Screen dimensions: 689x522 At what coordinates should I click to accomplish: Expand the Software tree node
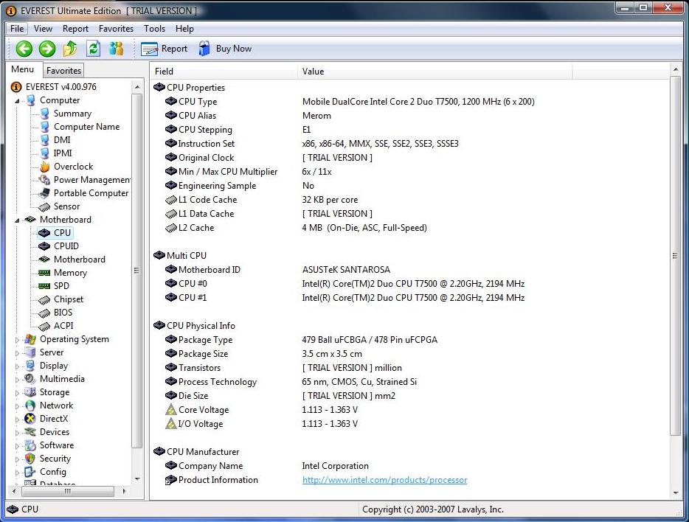[17, 446]
